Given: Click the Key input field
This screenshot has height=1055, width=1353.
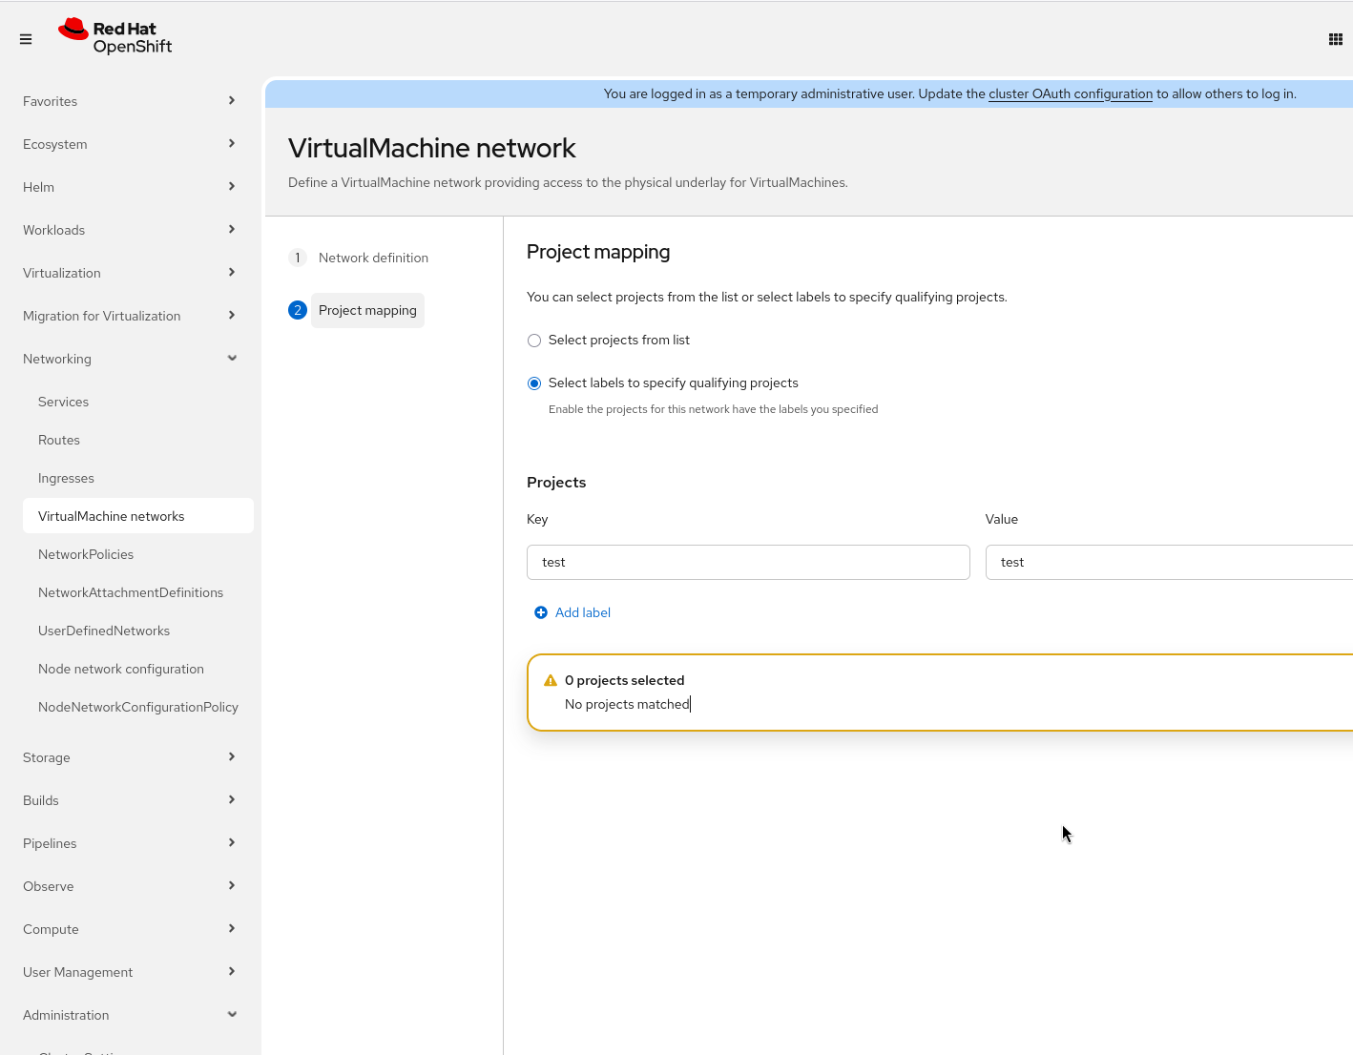Looking at the screenshot, I should tap(748, 562).
